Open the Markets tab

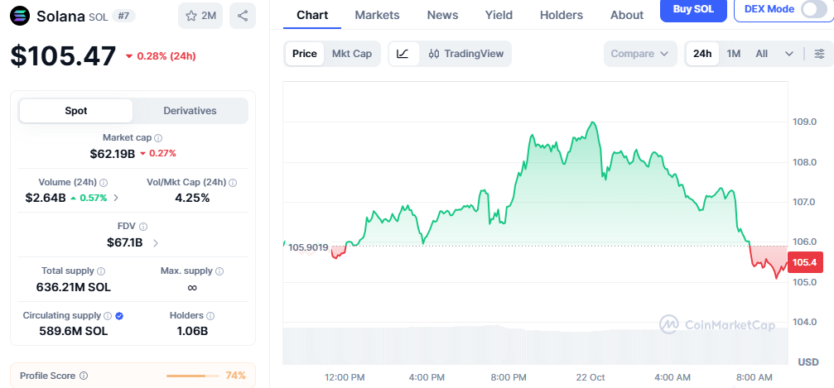[x=377, y=15]
